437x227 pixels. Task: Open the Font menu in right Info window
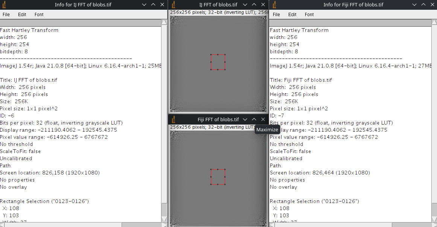309,14
